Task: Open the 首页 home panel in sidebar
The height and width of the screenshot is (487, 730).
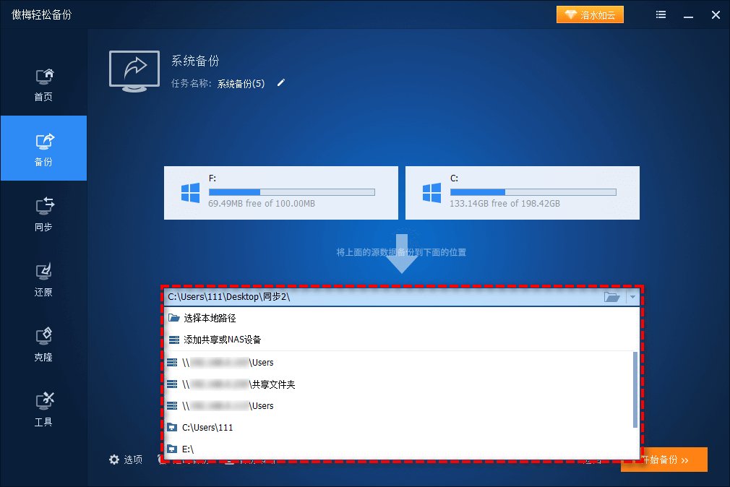Action: tap(43, 83)
